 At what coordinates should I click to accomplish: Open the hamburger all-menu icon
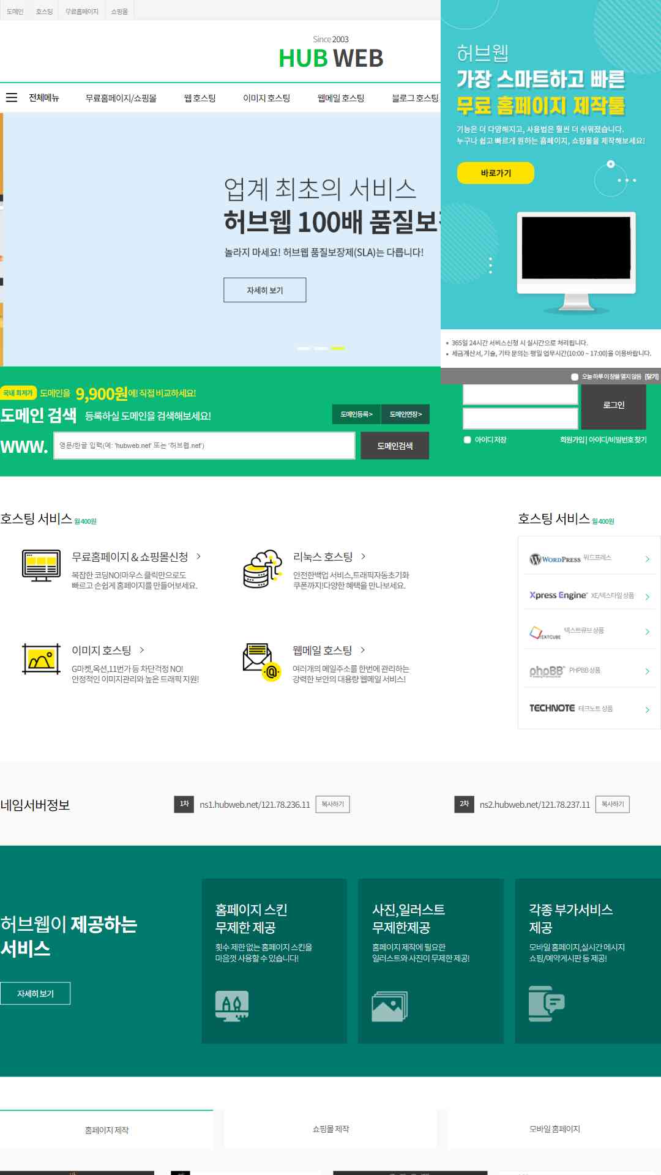point(12,98)
